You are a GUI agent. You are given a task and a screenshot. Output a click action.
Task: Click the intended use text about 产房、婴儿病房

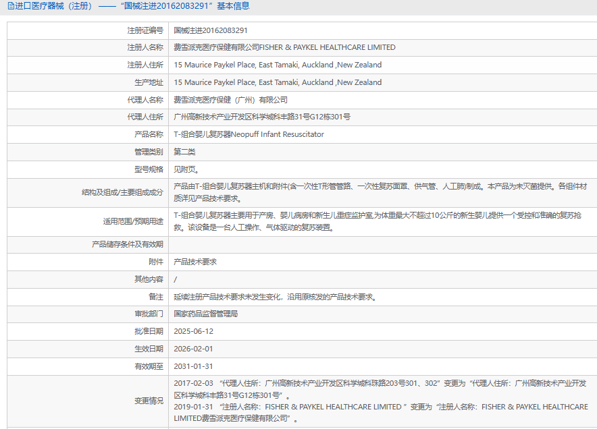click(378, 221)
